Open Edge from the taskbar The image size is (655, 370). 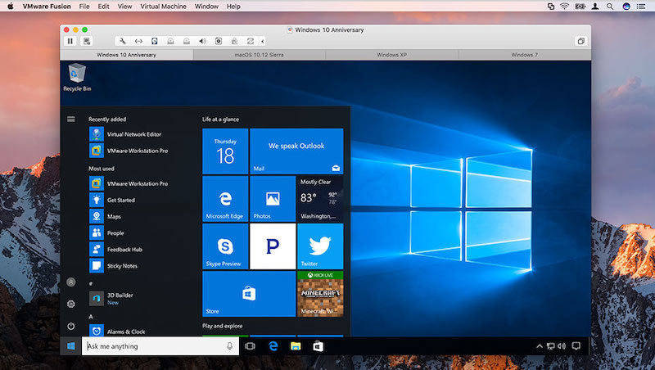tap(273, 346)
